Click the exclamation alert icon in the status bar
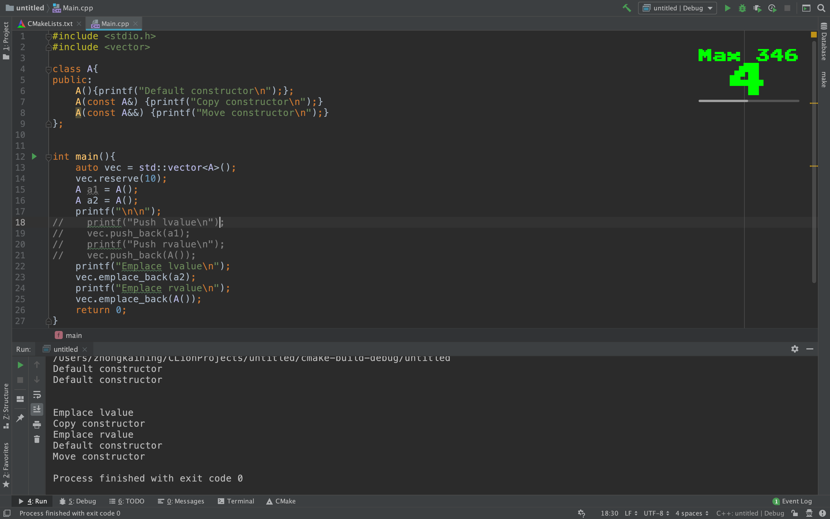The image size is (830, 519). pos(823,513)
